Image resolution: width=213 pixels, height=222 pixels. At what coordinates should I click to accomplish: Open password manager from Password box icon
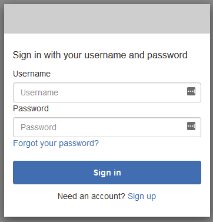191,126
